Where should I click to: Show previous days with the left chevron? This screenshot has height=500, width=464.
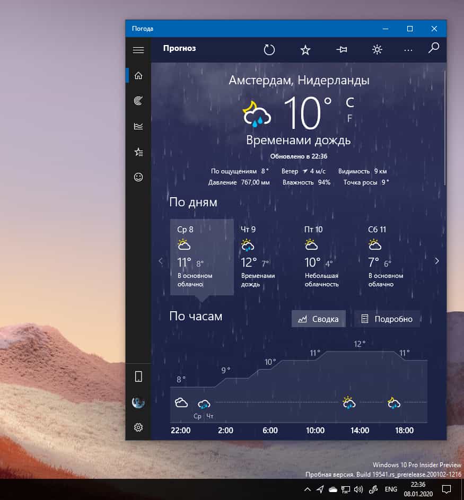tap(160, 261)
